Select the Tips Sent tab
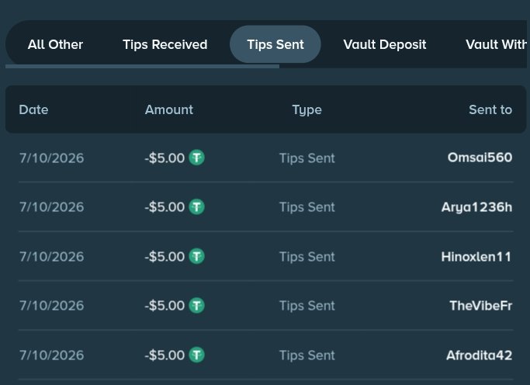The width and height of the screenshot is (530, 385). click(275, 44)
